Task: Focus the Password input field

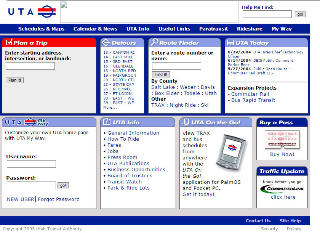Action: [31, 185]
